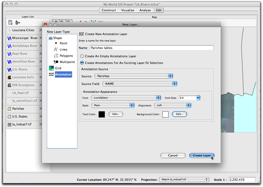Click the Scale value field
Screen dimensions: 263x187
point(242,180)
